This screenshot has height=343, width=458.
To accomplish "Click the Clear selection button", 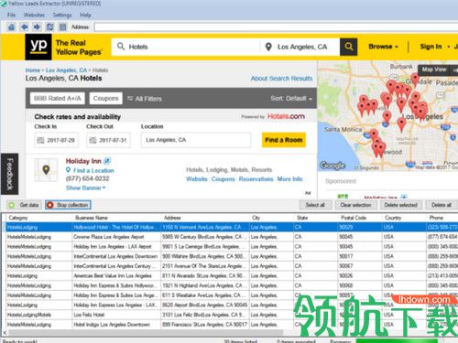I will [x=355, y=205].
